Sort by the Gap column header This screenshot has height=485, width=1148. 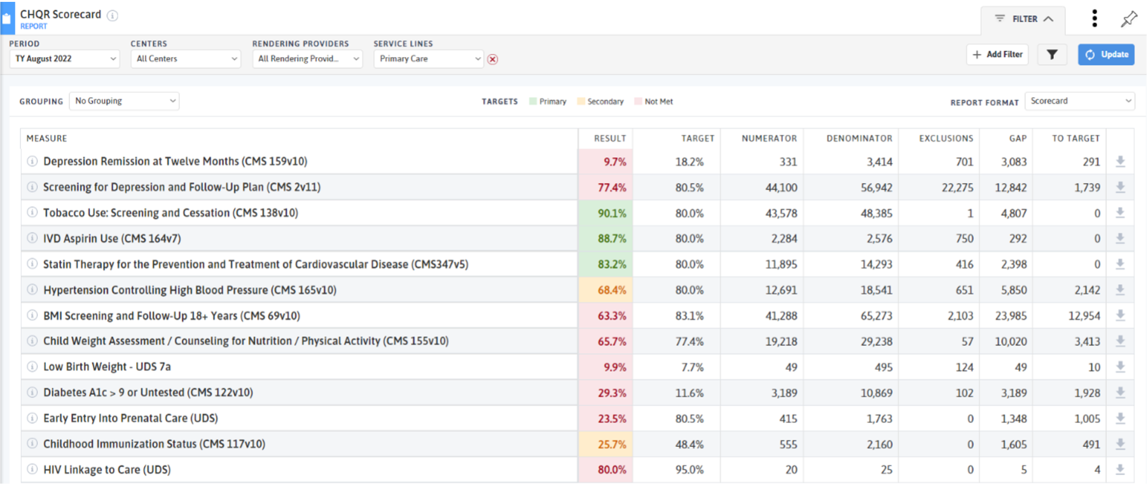point(1018,139)
